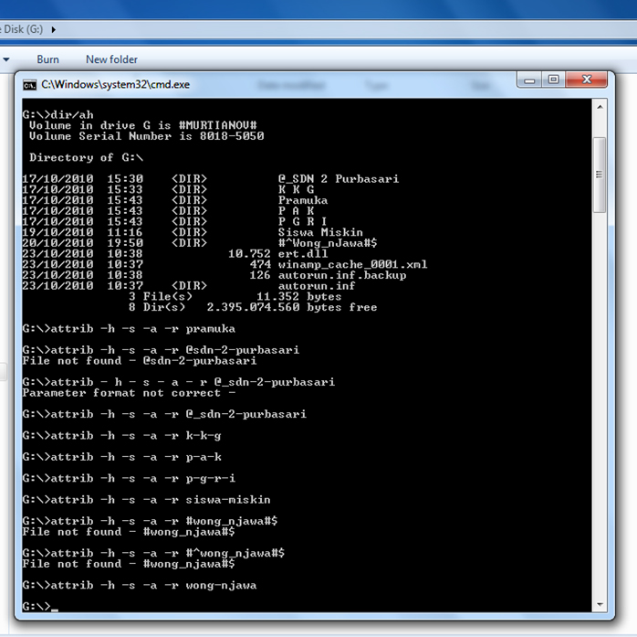Click the final G:\> prompt cursor
The width and height of the screenshot is (637, 637).
tap(54, 609)
